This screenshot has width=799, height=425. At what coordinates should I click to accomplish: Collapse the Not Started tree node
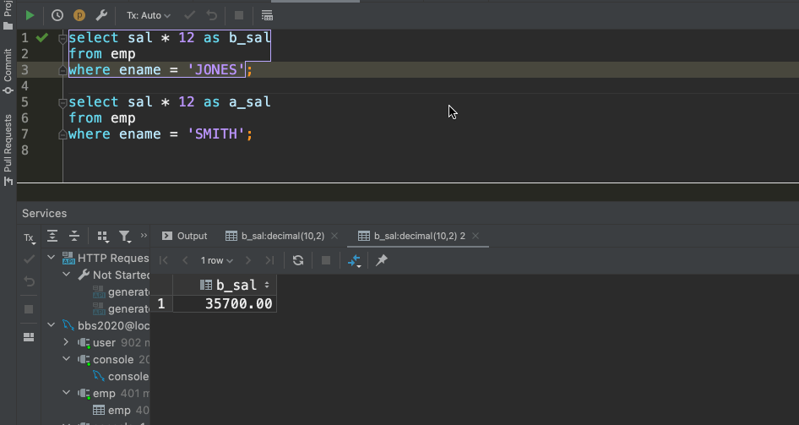click(x=66, y=274)
